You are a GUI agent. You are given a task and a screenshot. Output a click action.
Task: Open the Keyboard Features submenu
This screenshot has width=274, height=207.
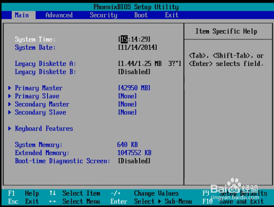44,128
